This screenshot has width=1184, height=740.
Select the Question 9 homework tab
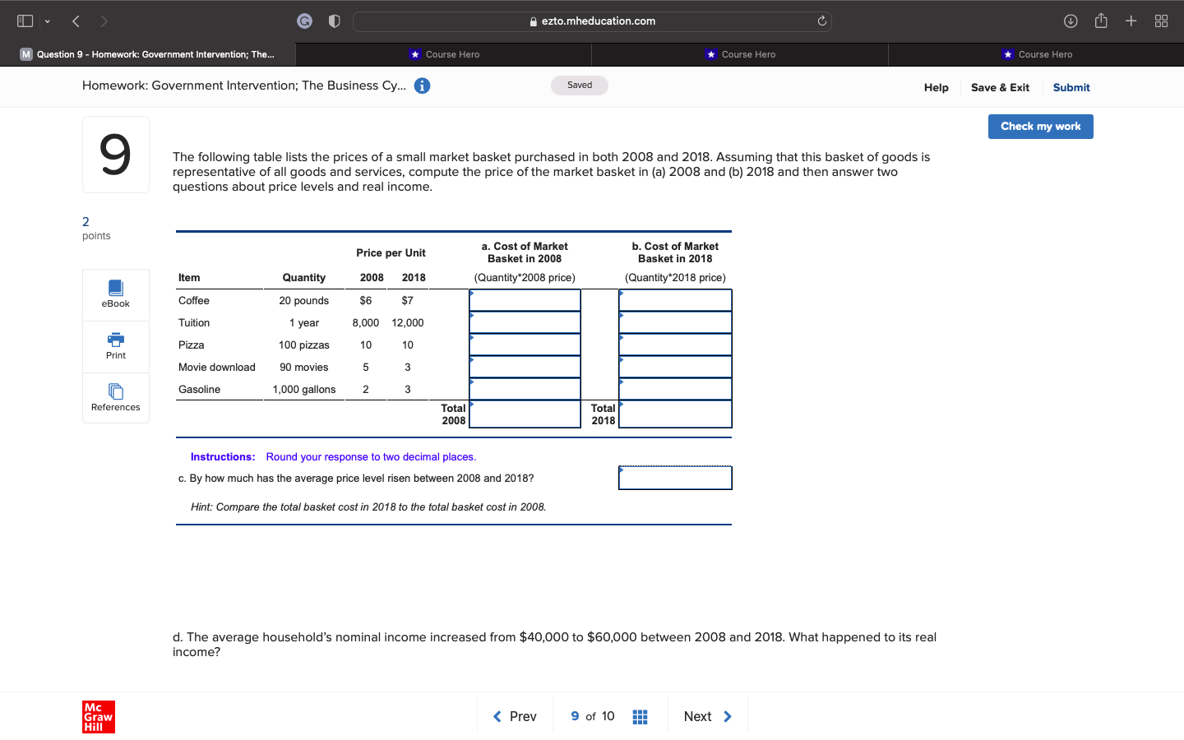pos(148,54)
